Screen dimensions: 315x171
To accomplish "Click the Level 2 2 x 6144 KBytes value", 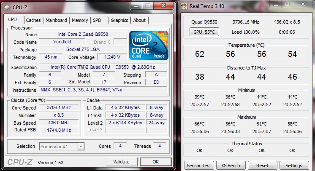I will tap(125, 123).
